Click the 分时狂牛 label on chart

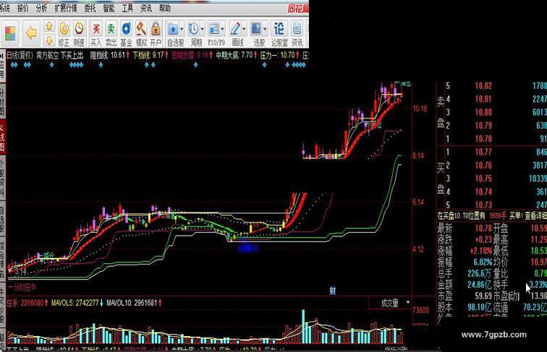click(22, 288)
